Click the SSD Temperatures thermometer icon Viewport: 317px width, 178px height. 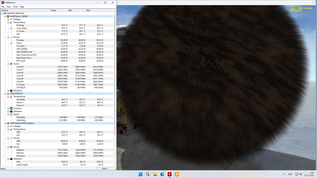11,96
